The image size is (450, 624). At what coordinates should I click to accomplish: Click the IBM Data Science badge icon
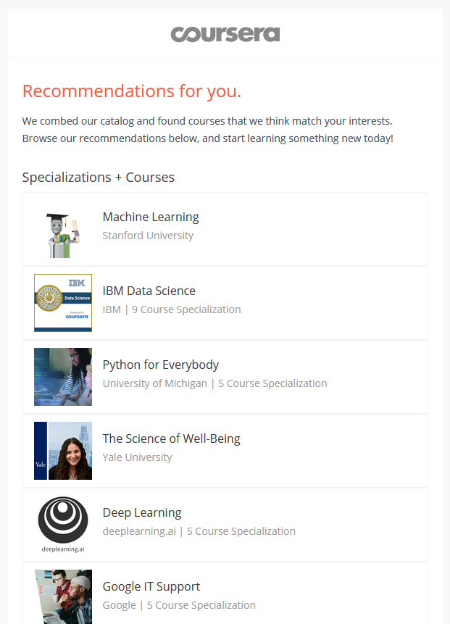click(x=63, y=303)
